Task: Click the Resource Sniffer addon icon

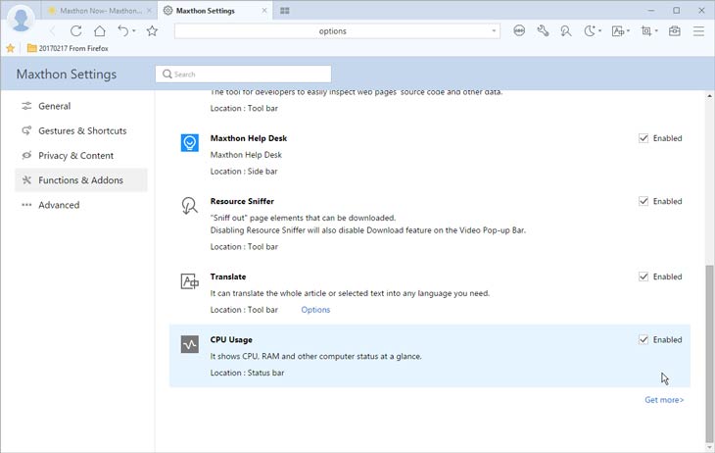Action: (x=190, y=206)
